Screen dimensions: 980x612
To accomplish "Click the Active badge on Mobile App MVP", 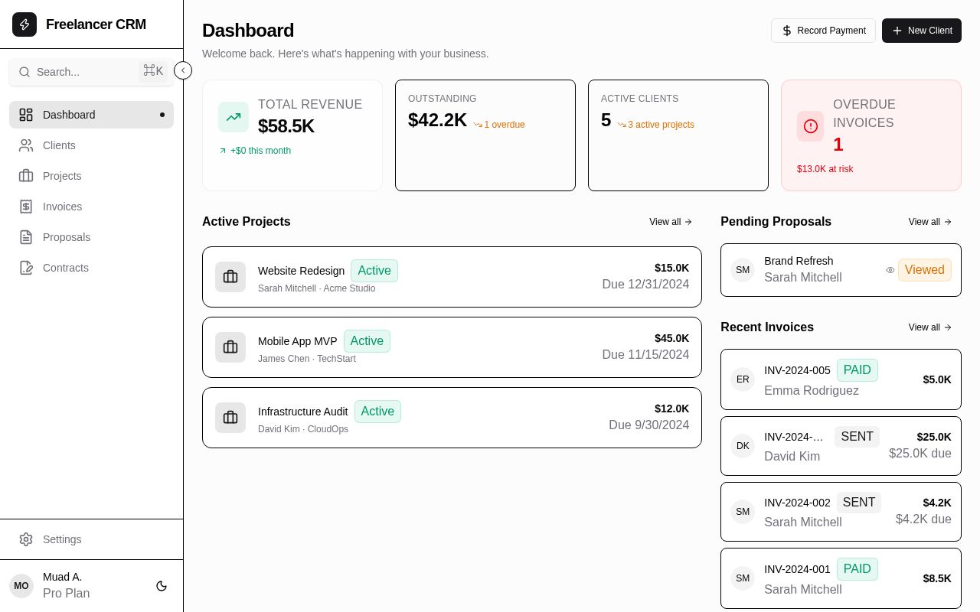I will click(x=367, y=341).
